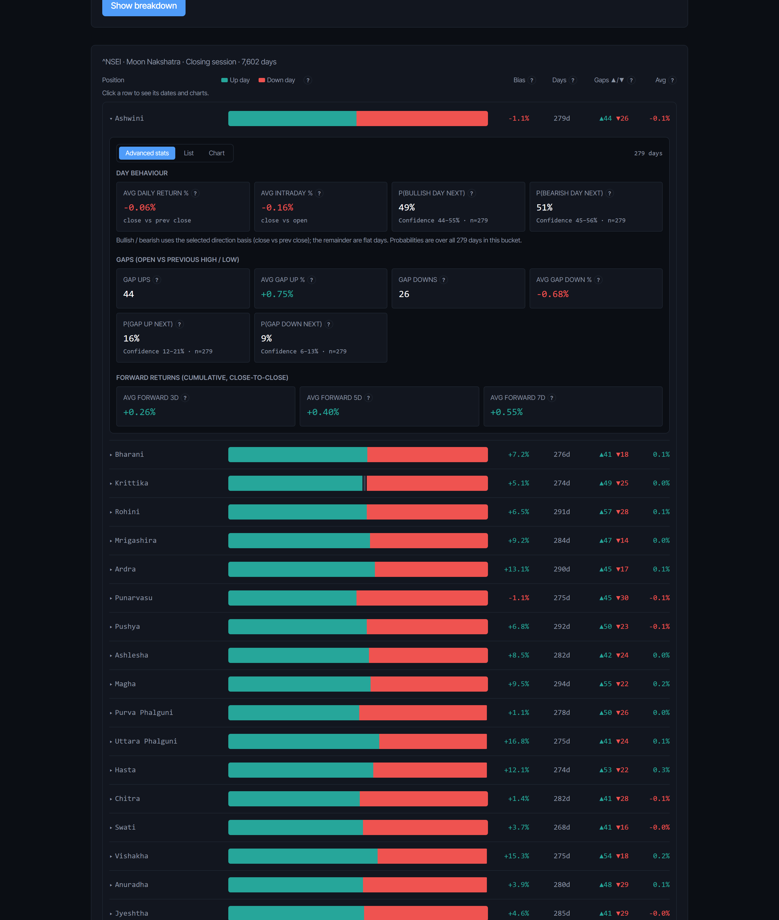Open the Anuradha row

click(x=389, y=885)
